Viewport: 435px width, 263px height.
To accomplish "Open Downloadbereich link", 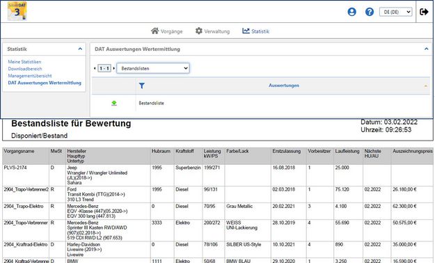I will tap(25, 68).
